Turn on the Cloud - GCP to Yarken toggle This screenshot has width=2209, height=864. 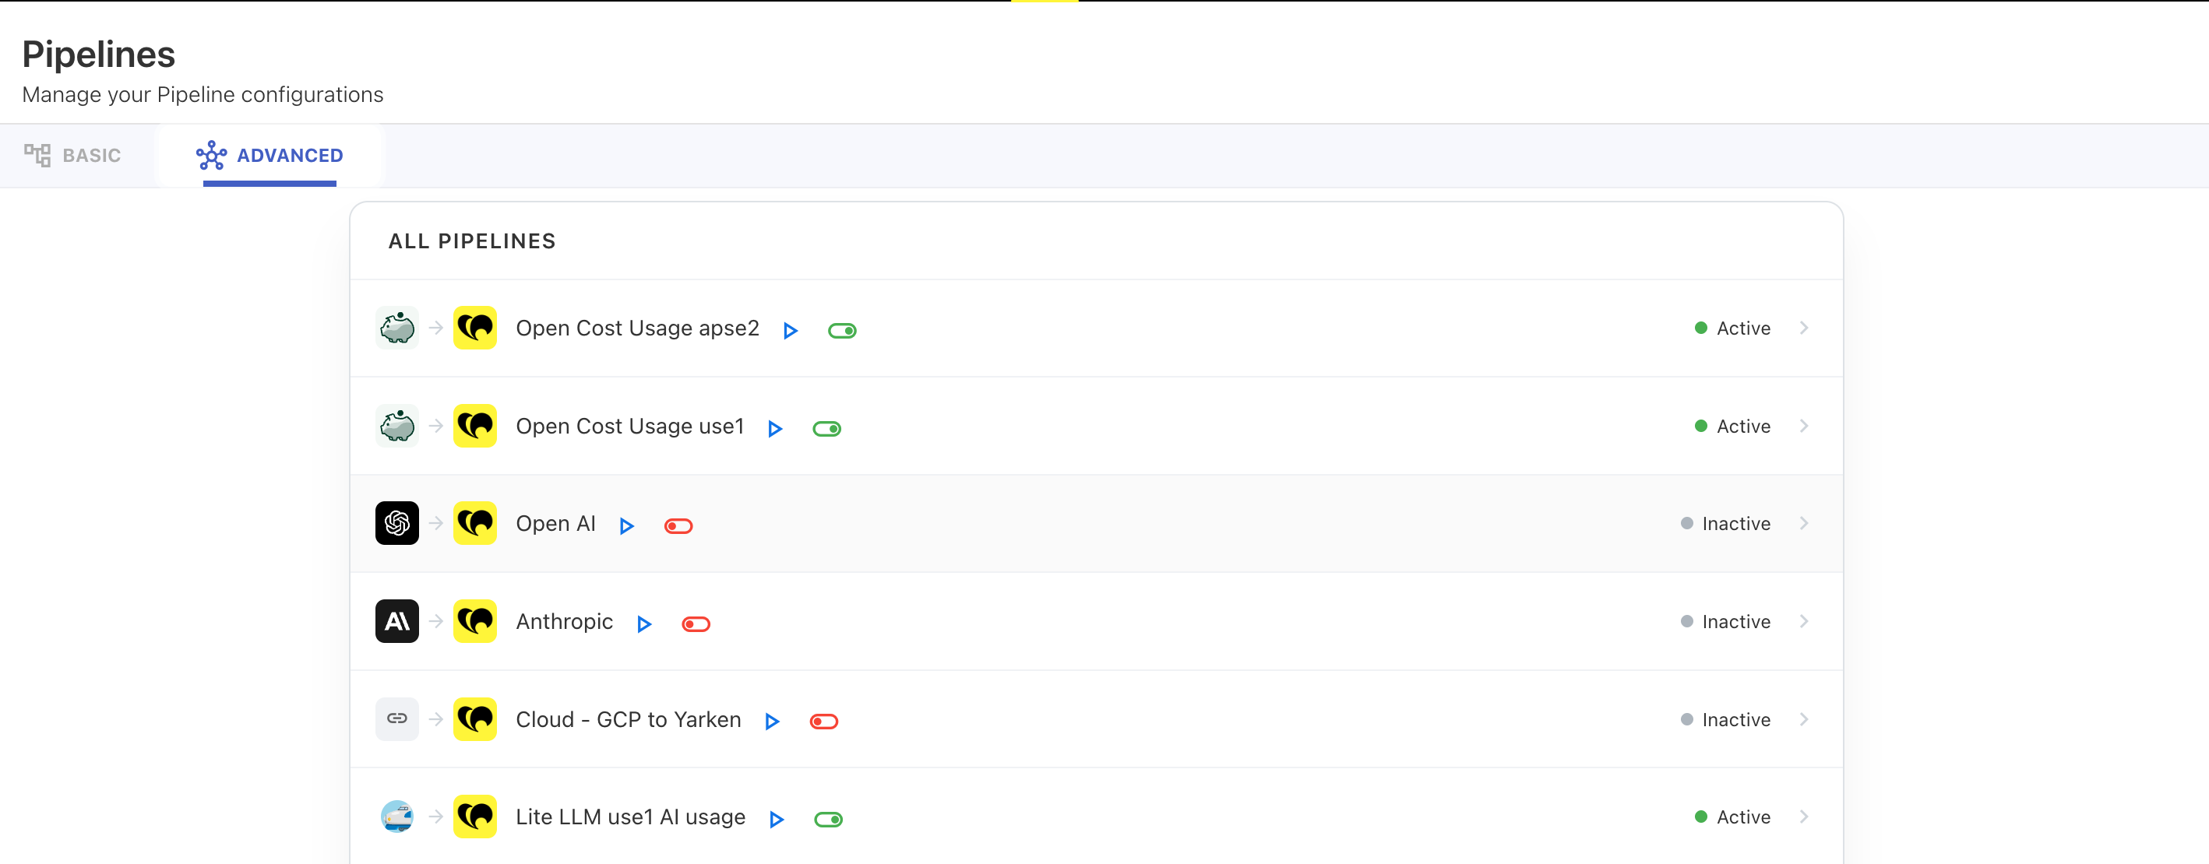pyautogui.click(x=823, y=721)
